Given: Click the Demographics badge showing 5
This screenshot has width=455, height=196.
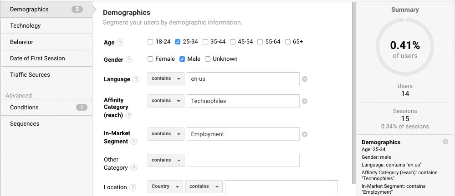Looking at the screenshot, I should (x=77, y=9).
